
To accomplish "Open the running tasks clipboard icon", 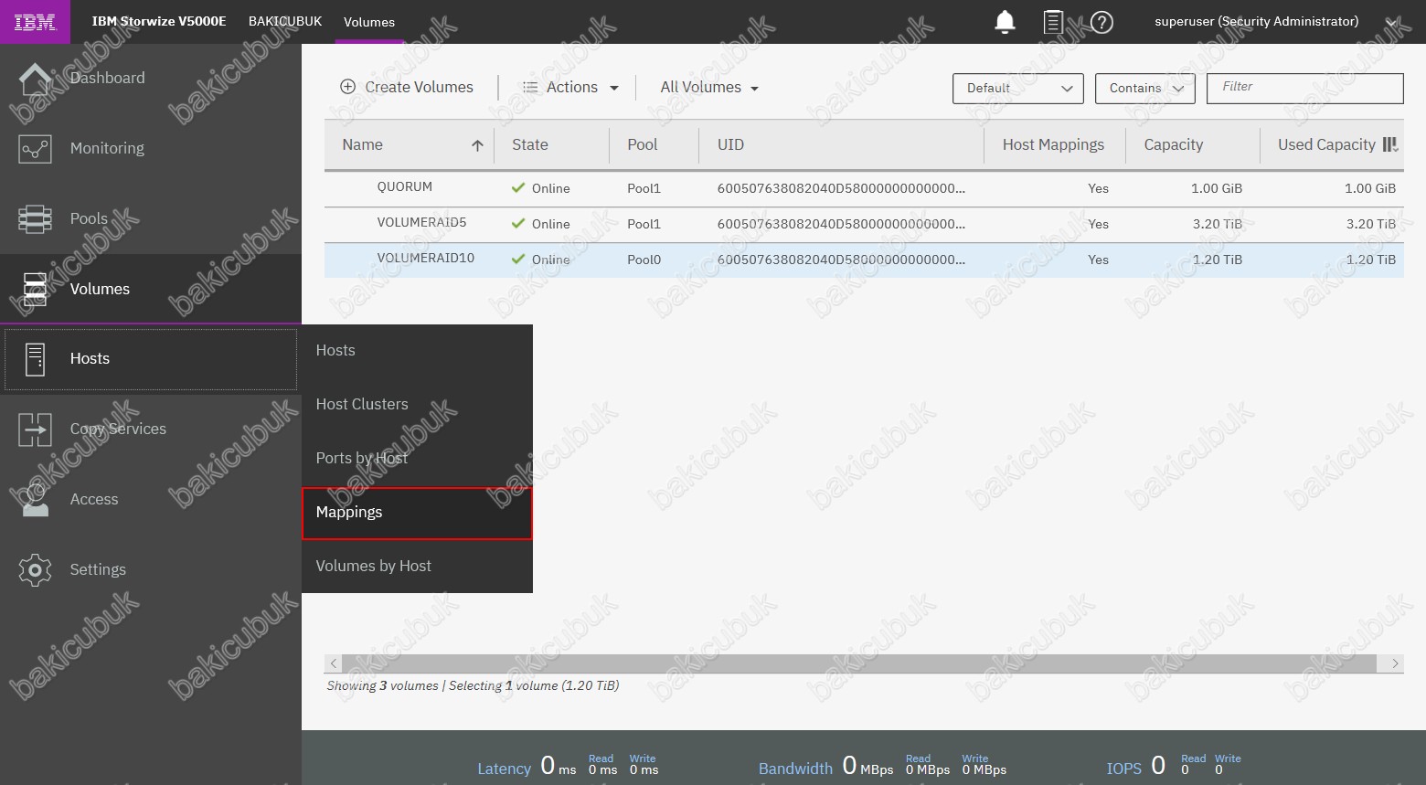I will coord(1053,22).
